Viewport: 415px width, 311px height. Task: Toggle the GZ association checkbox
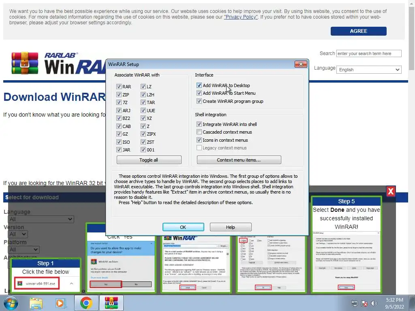(119, 134)
